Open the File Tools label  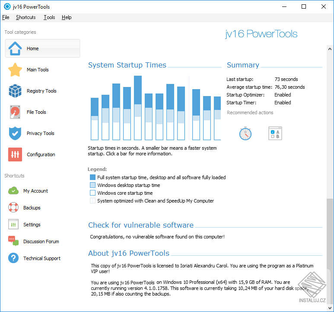(36, 112)
